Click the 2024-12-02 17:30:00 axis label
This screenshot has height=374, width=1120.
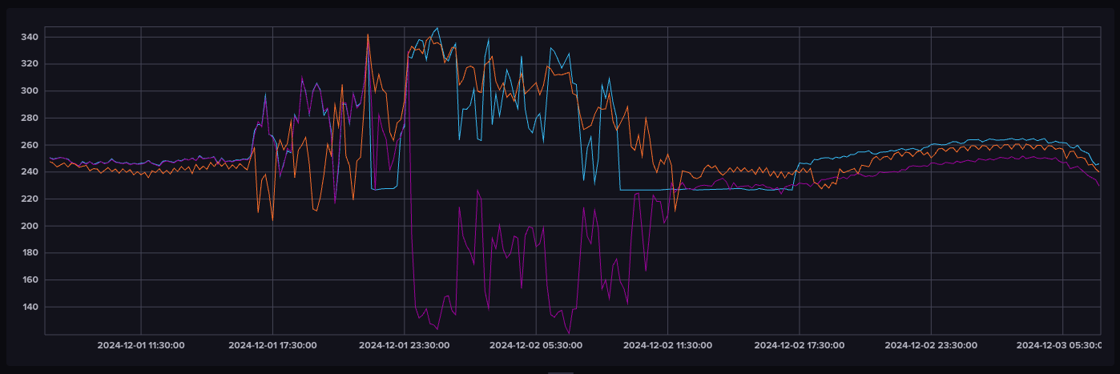point(799,346)
